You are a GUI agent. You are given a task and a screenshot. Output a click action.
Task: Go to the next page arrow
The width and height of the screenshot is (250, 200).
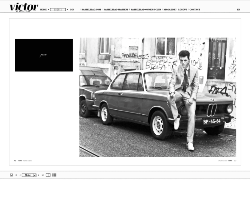tap(38, 175)
